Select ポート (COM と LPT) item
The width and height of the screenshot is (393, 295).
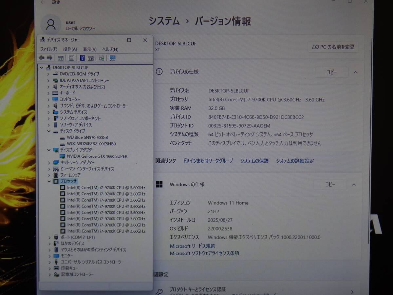pos(78,237)
